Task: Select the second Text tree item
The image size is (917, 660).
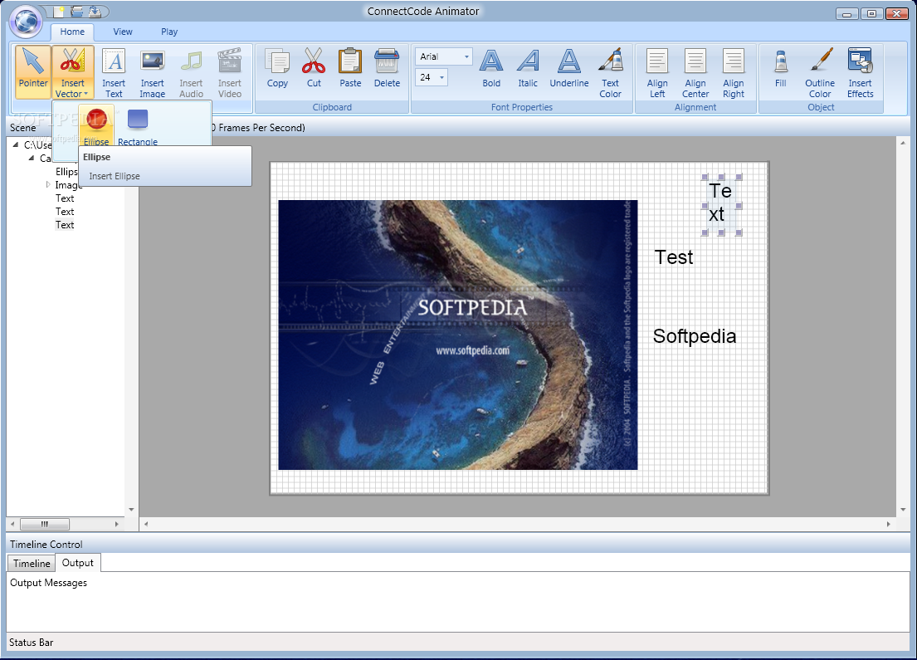Action: point(65,212)
